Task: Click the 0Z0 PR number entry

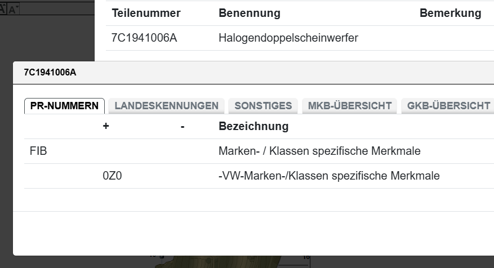Action: [112, 176]
